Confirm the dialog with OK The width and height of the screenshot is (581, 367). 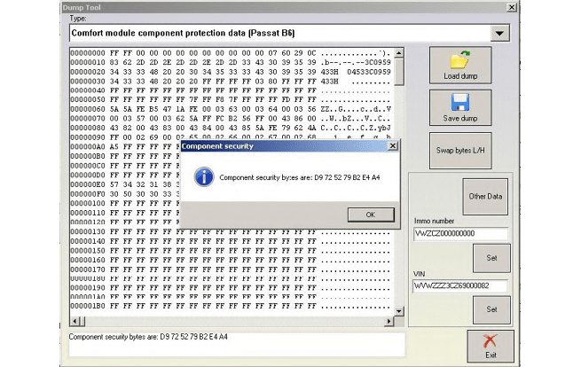pos(370,215)
